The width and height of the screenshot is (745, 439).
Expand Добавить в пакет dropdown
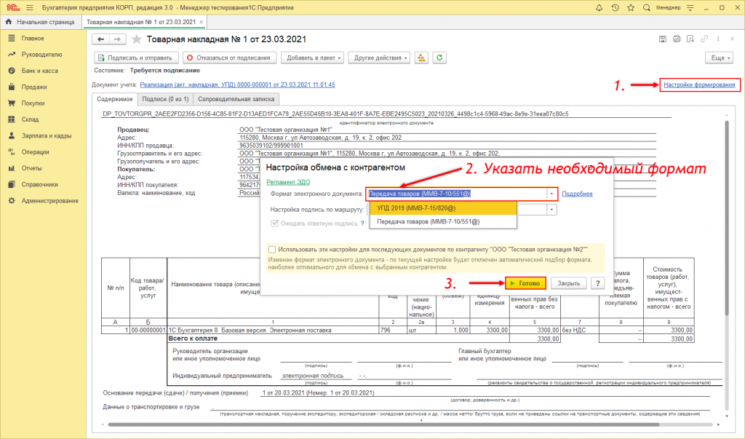pos(313,58)
